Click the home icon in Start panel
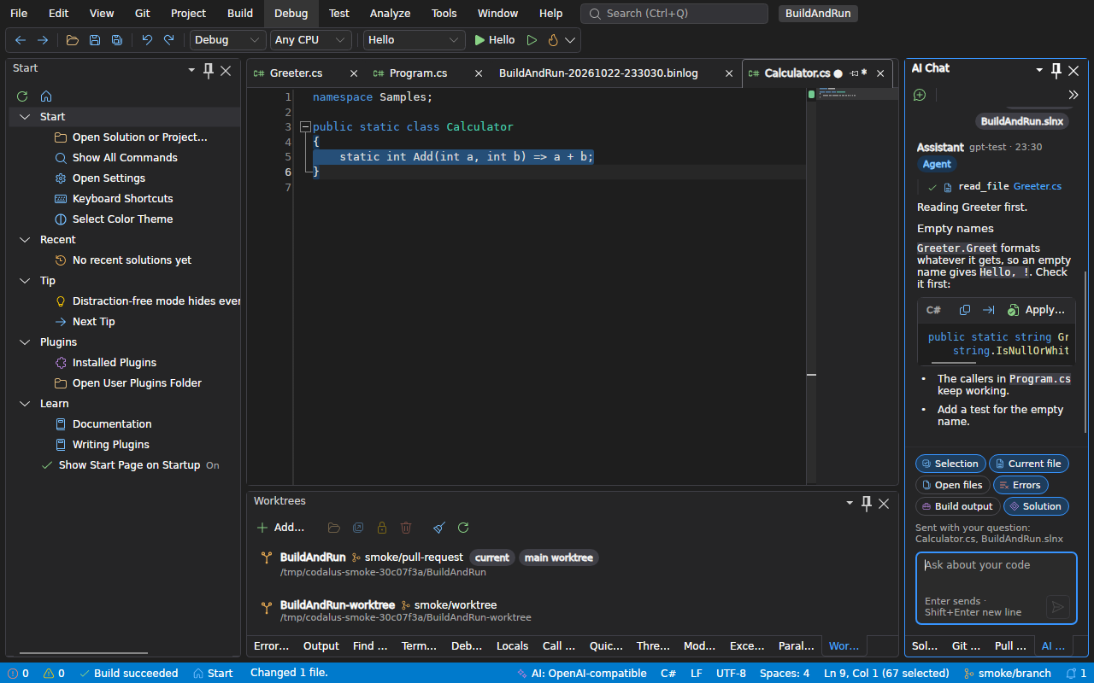This screenshot has width=1094, height=683. point(46,96)
